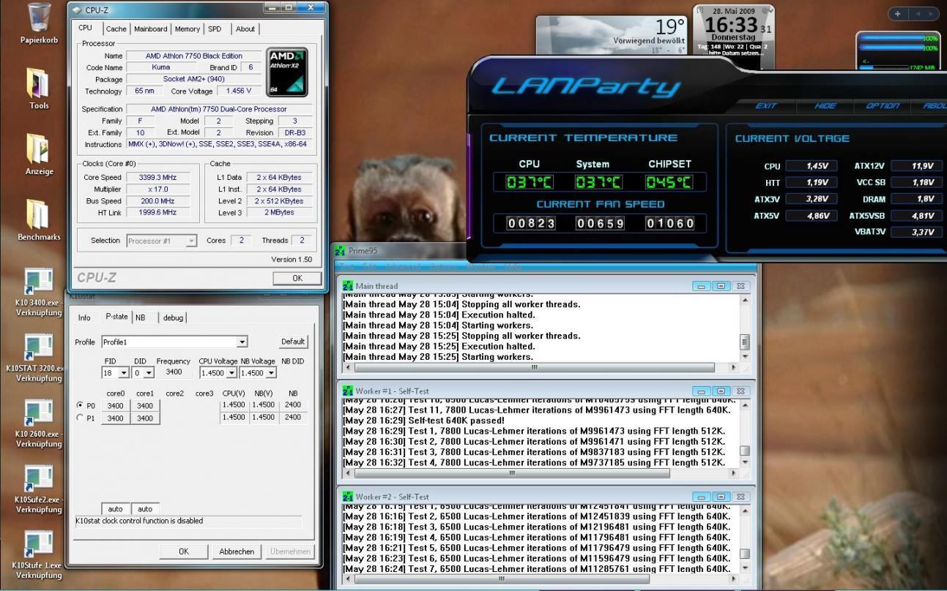Switch to the Info tab in K10stat
Viewport: 947px width, 591px height.
pos(84,317)
